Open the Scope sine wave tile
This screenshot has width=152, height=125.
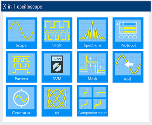click(x=21, y=33)
